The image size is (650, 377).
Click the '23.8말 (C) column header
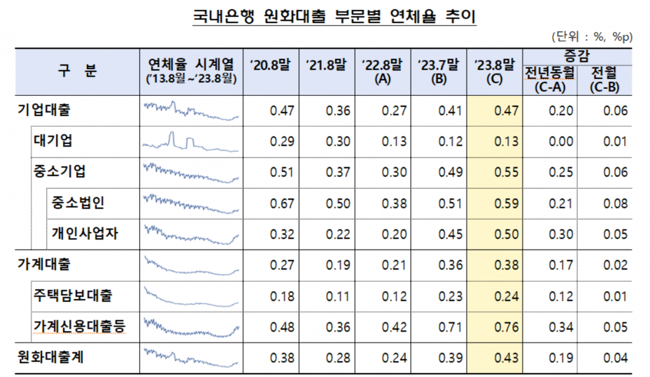pyautogui.click(x=494, y=71)
